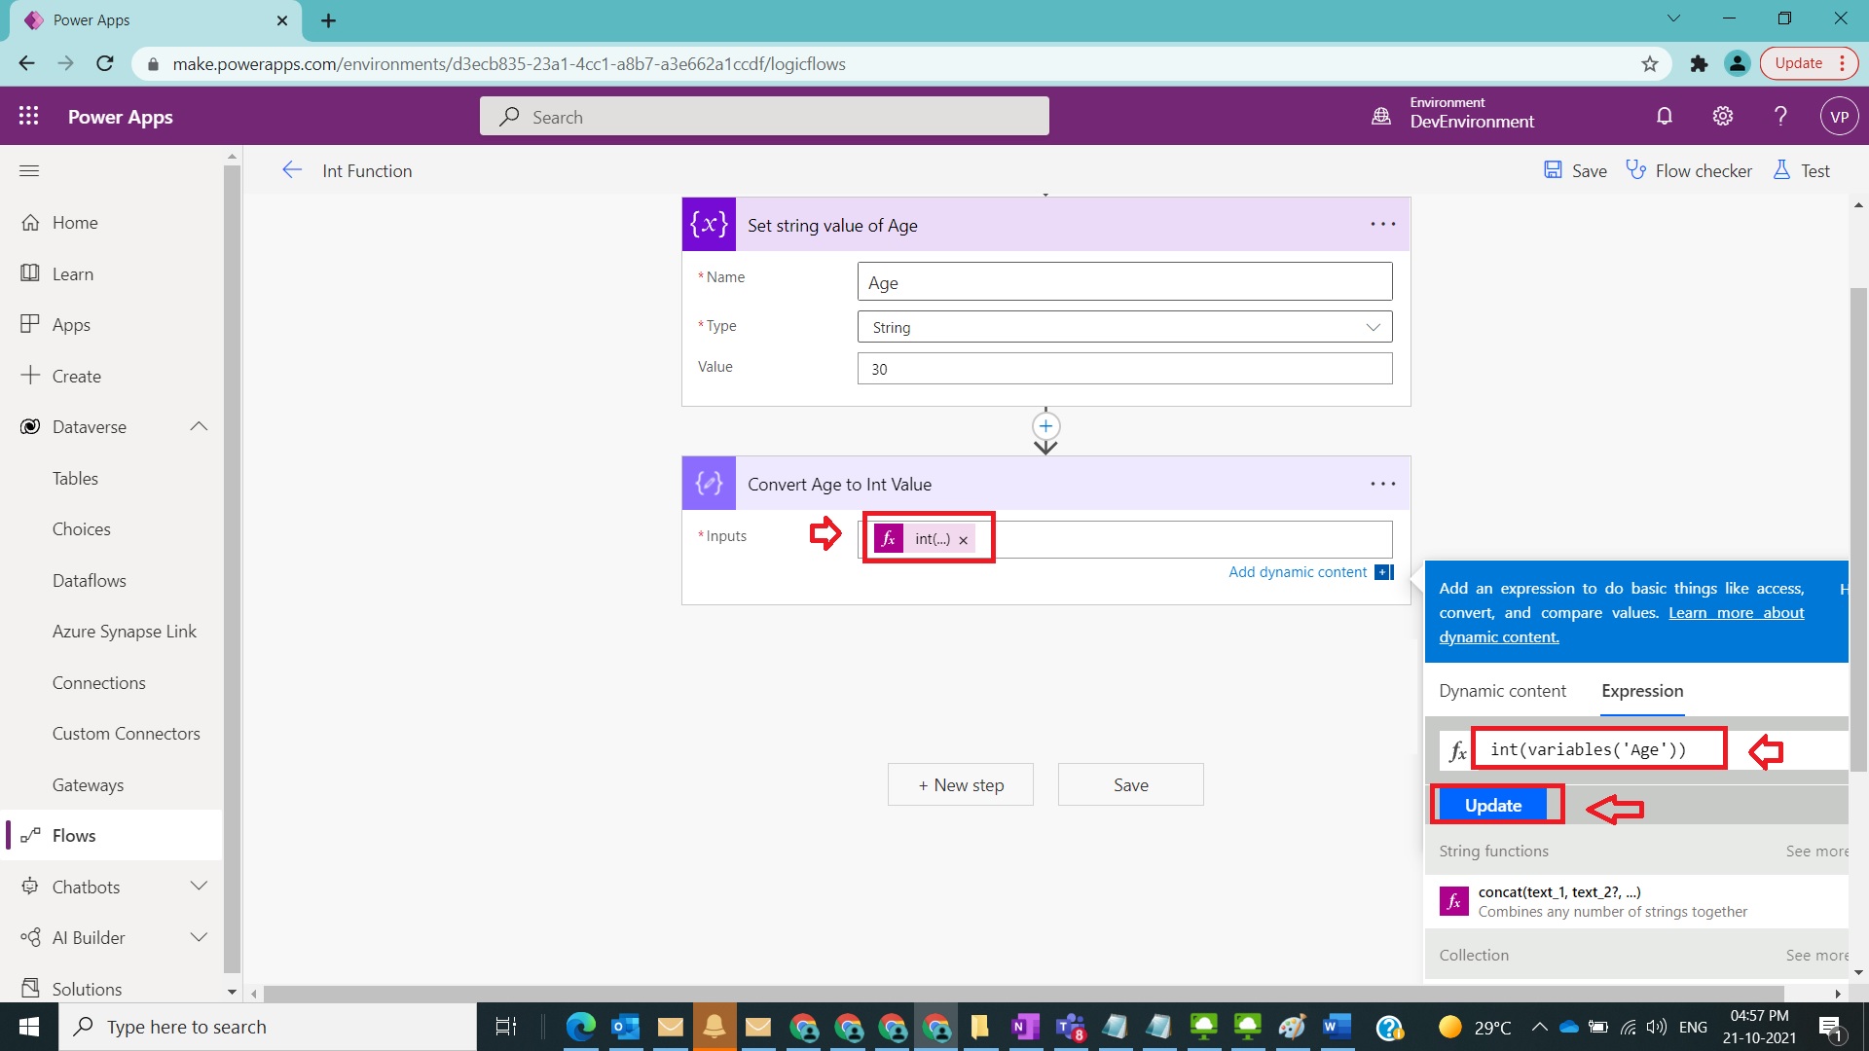Open the Microsoft app launcher waffle
The width and height of the screenshot is (1869, 1051).
(x=28, y=116)
